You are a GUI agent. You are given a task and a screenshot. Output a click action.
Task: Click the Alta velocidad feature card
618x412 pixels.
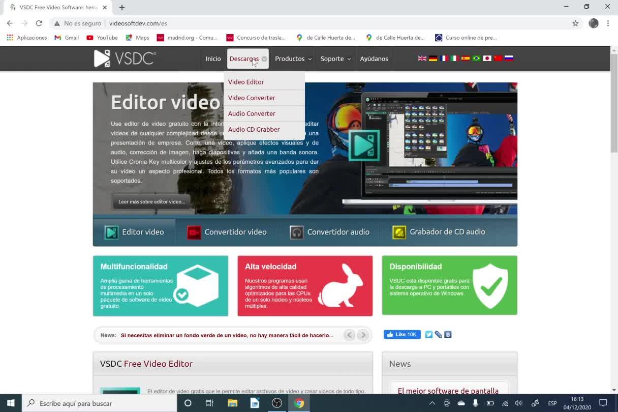point(305,286)
